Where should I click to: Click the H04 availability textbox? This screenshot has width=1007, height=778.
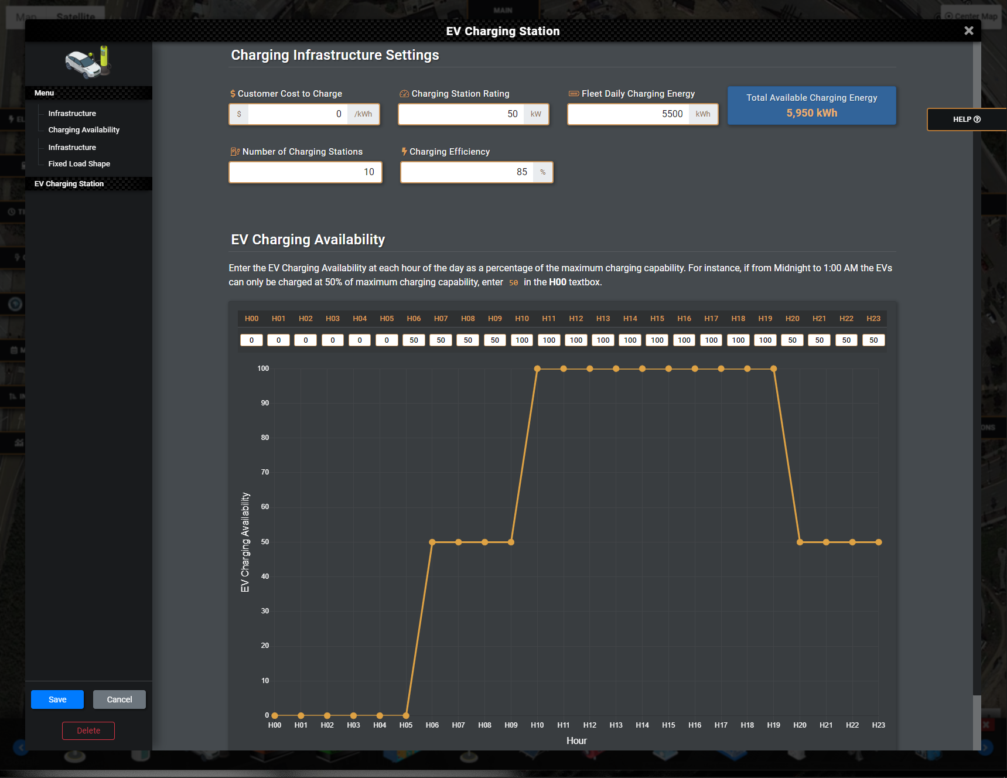360,340
